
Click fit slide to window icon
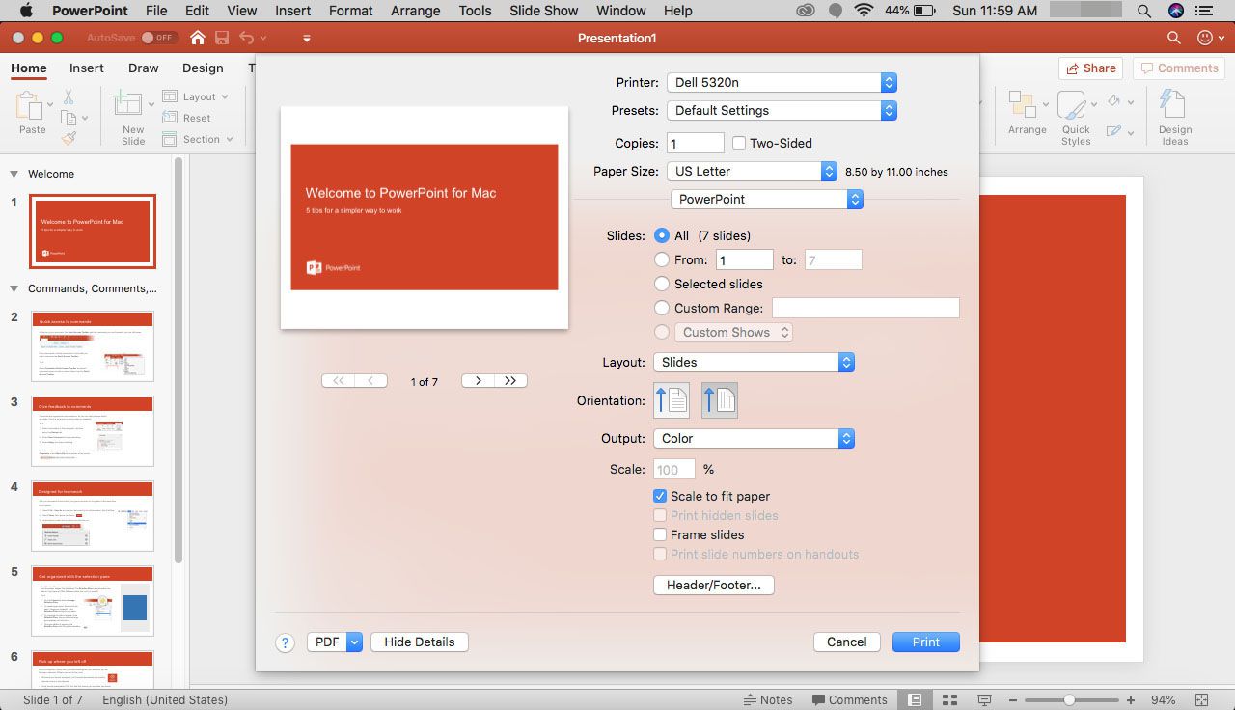[1202, 699]
